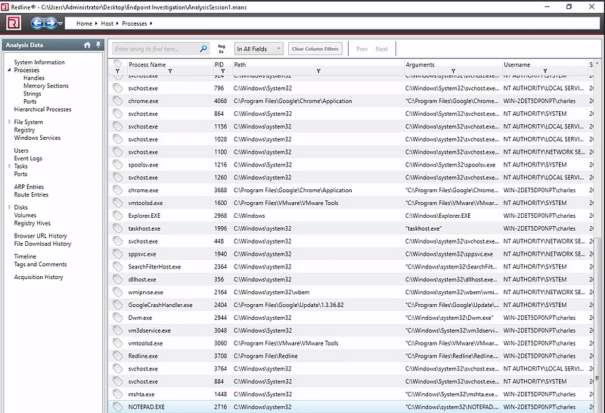605x413 pixels.
Task: Tag the GoogleCrashHandler.exe row
Action: [118, 305]
